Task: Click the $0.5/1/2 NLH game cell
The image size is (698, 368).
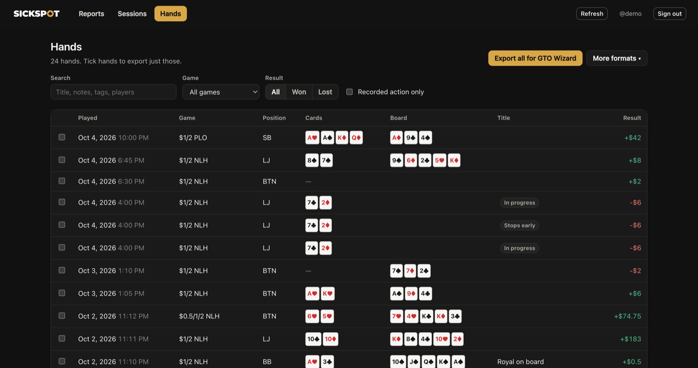Action: click(x=199, y=316)
